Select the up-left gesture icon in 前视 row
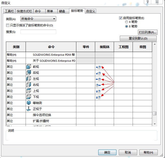Image resolution: width=165 pixels, height=158 pixels. pos(98,67)
